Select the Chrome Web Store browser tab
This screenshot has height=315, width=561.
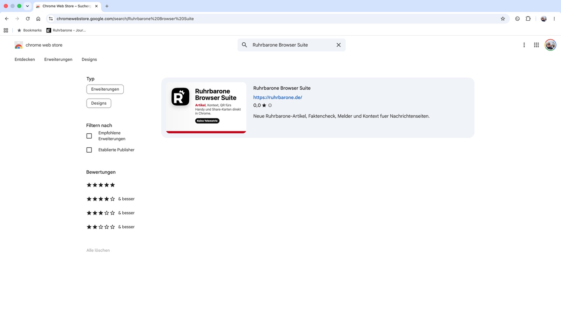(67, 6)
